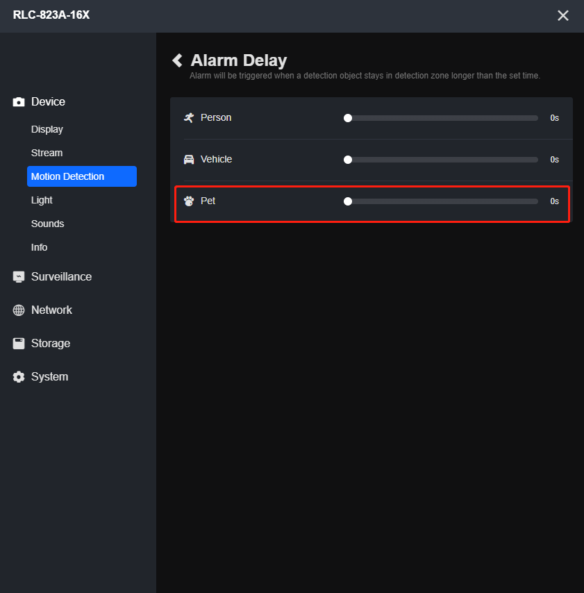Click the Pet label text
Image resolution: width=584 pixels, height=593 pixels.
208,201
